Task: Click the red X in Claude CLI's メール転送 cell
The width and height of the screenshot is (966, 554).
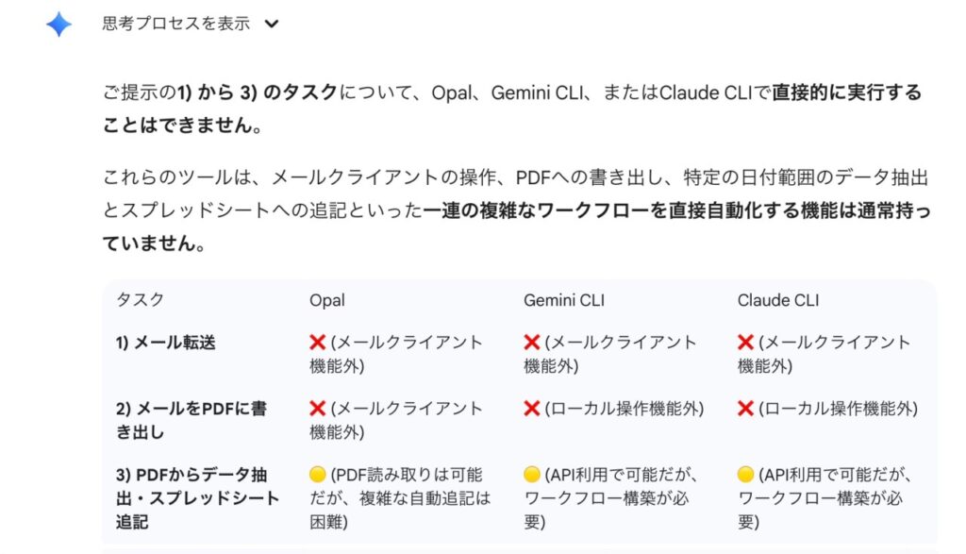Action: [x=745, y=343]
